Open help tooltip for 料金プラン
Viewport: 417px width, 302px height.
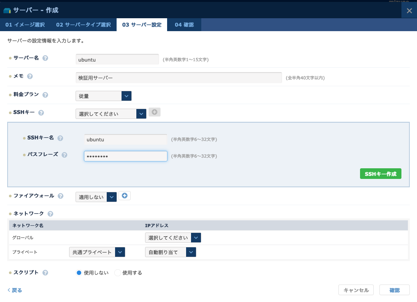45,95
